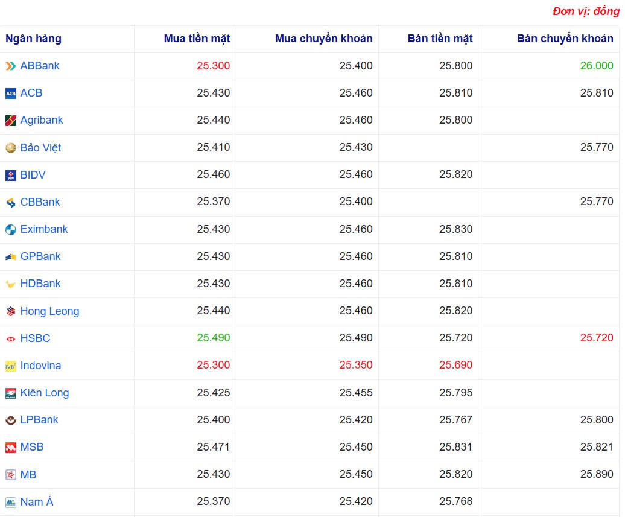
Task: Select ABBank's green 26.000 sell rate
Action: 597,66
